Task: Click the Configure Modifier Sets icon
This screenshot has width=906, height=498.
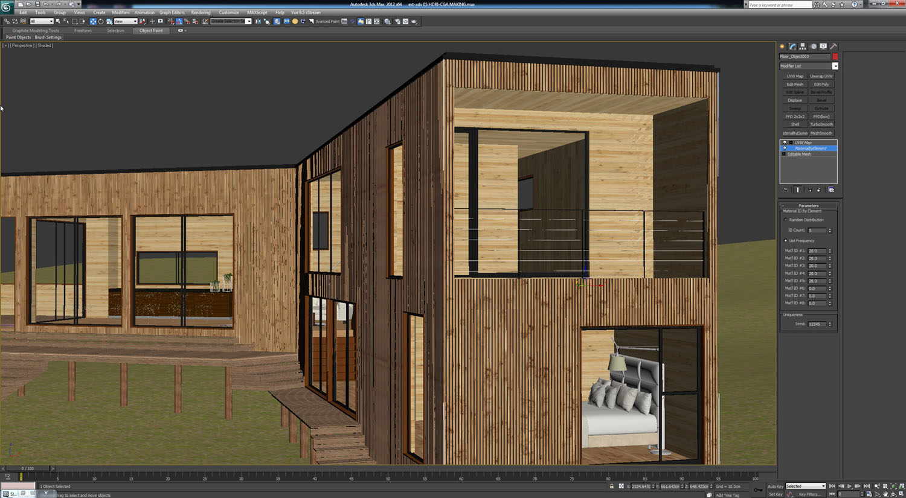Action: coord(831,190)
